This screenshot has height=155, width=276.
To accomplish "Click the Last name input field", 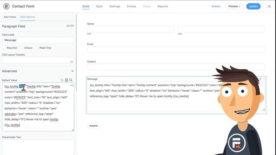I will point(221,29).
